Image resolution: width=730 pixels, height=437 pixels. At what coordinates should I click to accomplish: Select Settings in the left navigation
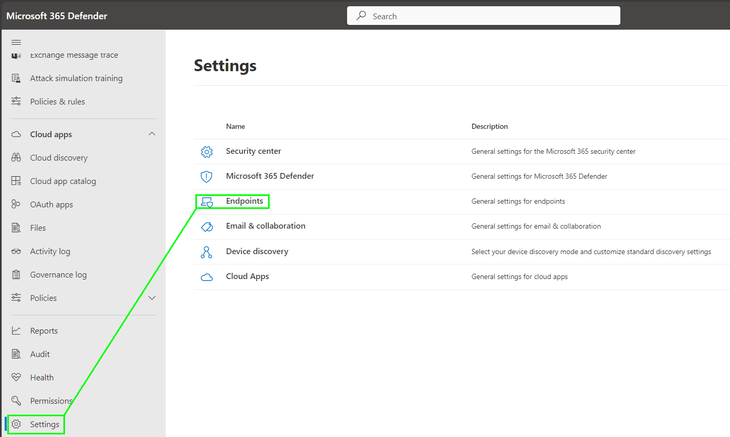[44, 425]
